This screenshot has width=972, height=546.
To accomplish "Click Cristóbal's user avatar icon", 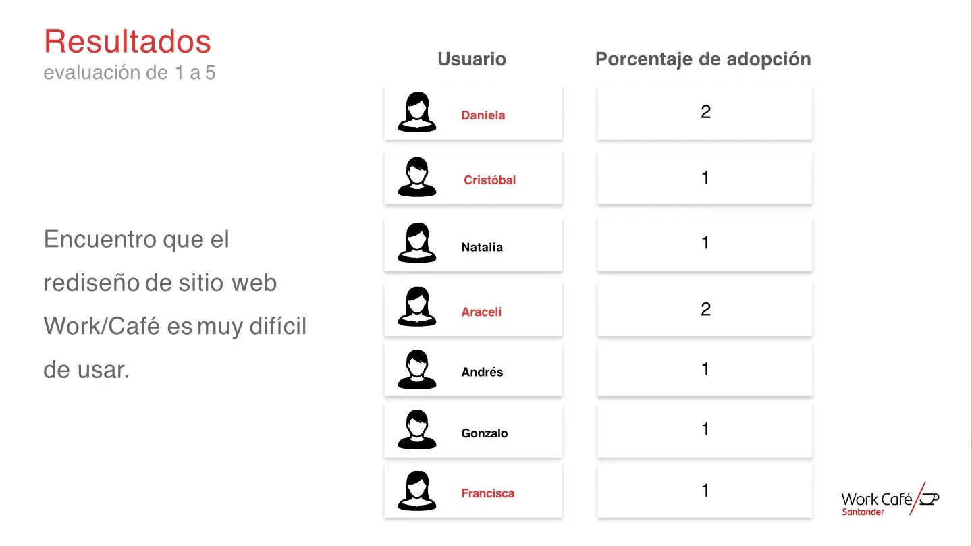I will click(x=416, y=177).
